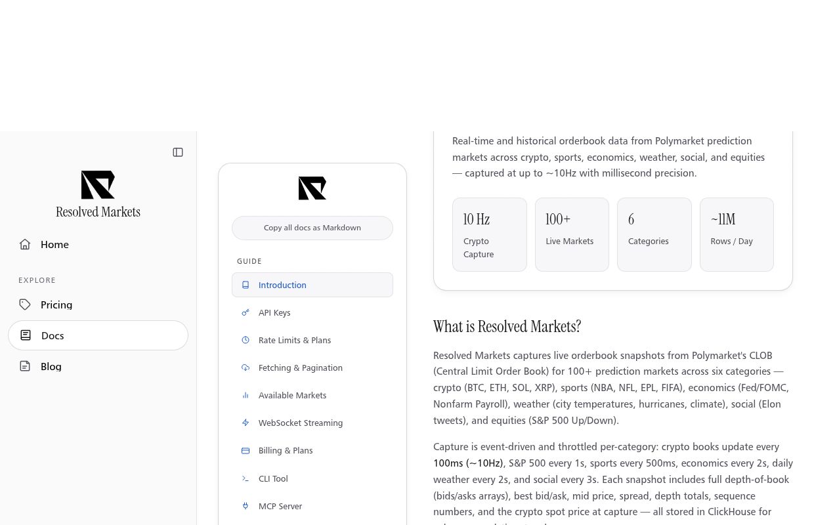Click the Available Markets chart icon
Screen dimensions: 814x525
(246, 395)
